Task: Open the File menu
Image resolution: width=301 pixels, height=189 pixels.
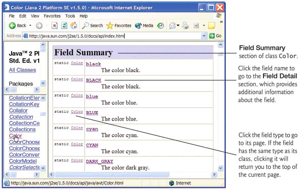Action: [12, 16]
